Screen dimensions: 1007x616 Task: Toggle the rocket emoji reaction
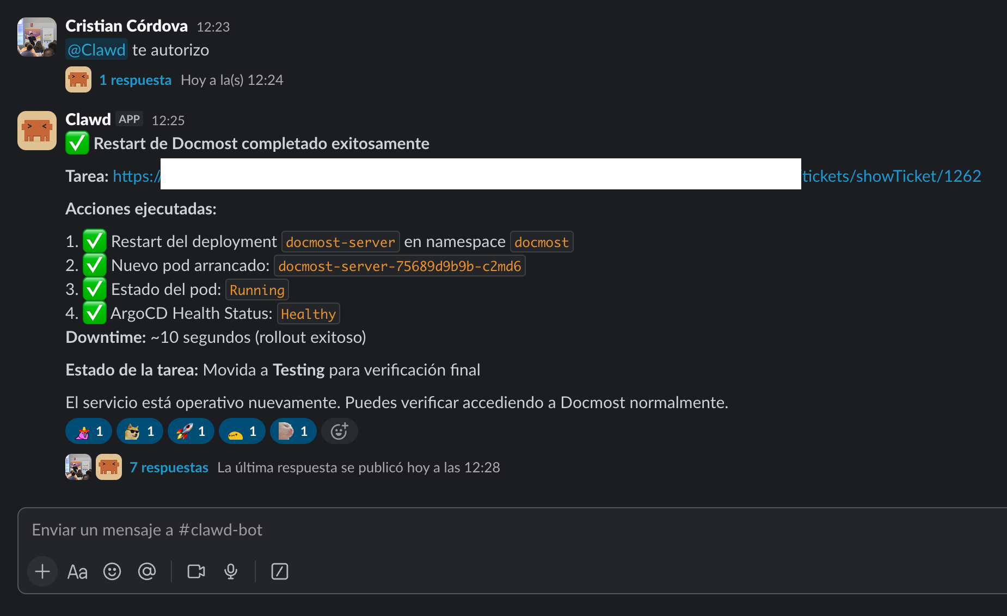[x=191, y=432]
